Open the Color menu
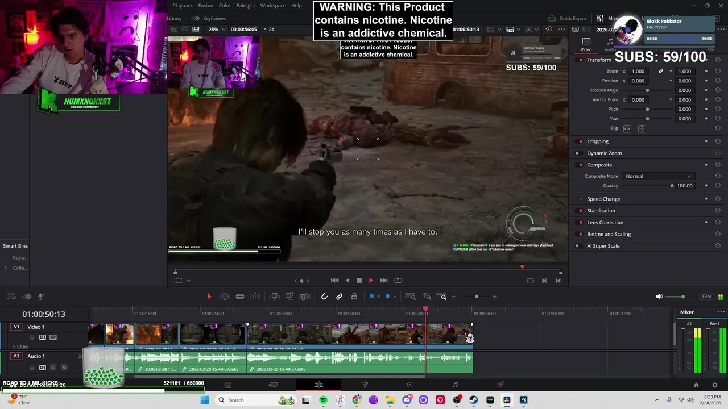This screenshot has height=409, width=728. tap(225, 6)
